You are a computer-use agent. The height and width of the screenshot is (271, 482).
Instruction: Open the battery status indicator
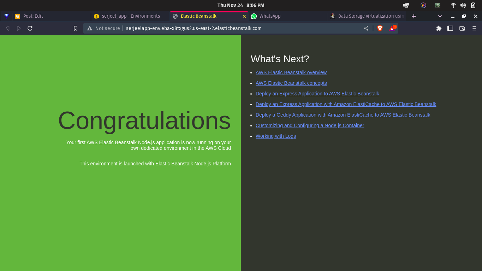473,5
